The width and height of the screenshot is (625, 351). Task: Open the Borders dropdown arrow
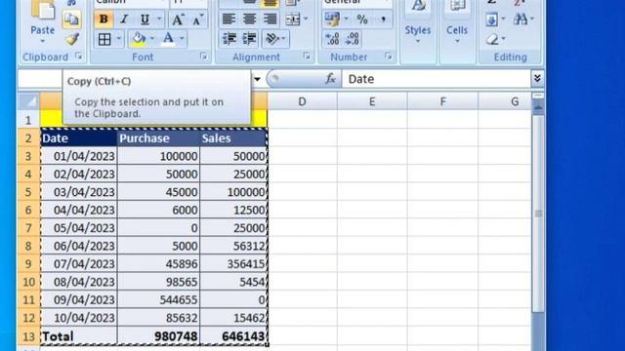point(119,39)
